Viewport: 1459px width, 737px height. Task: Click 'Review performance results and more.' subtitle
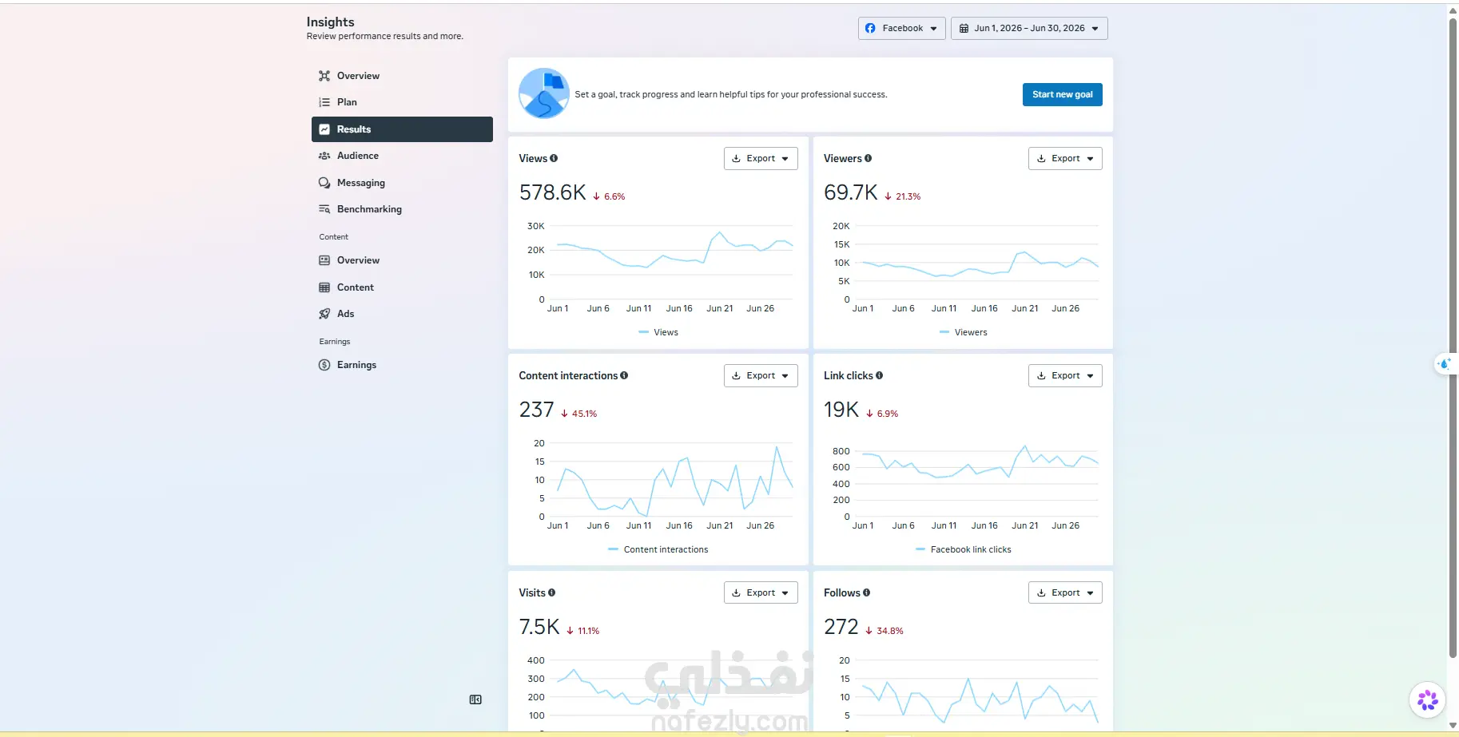pos(385,36)
